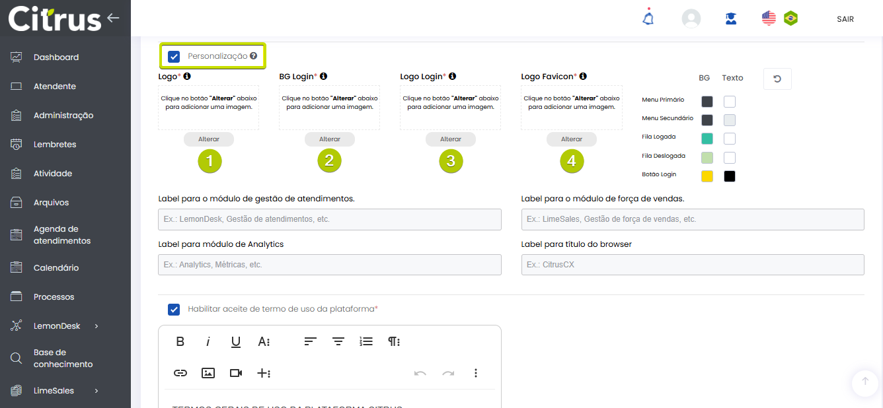This screenshot has width=883, height=408.
Task: Toggle Habilitar aceite de termo de uso checkbox
Action: [x=174, y=309]
